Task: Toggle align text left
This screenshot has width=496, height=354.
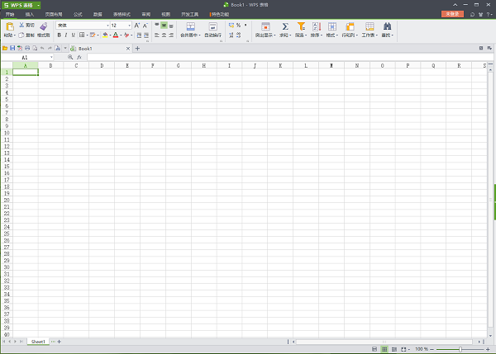Action: pos(157,35)
